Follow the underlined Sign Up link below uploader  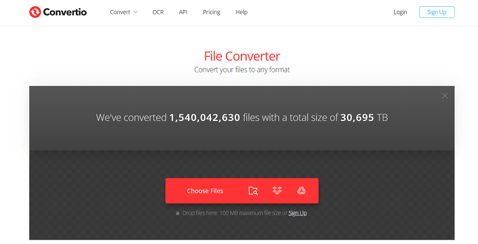[298, 213]
